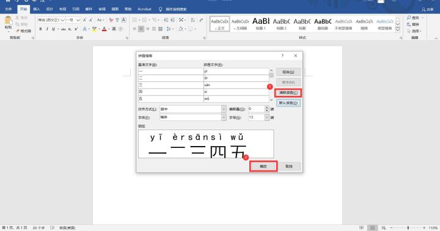
Task: Switch to the Insert (插入) tab
Action: click(37, 9)
